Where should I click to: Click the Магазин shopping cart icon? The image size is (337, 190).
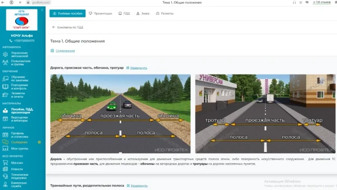(5, 163)
